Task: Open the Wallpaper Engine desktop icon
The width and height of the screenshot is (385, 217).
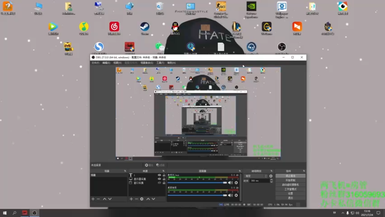Action: [x=282, y=9]
